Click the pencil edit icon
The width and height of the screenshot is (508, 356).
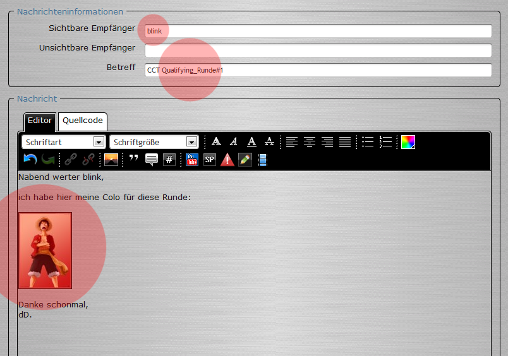point(245,160)
